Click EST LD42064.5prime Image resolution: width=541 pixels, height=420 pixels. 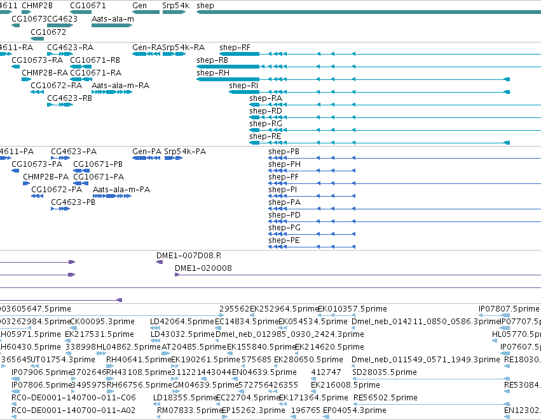point(155,328)
